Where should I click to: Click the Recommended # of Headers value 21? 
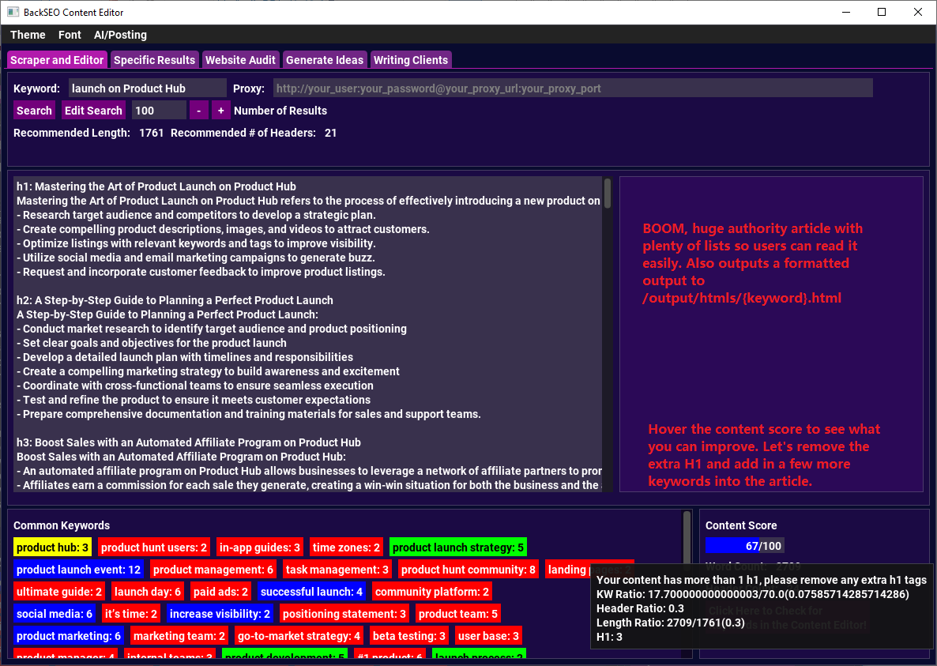(330, 133)
